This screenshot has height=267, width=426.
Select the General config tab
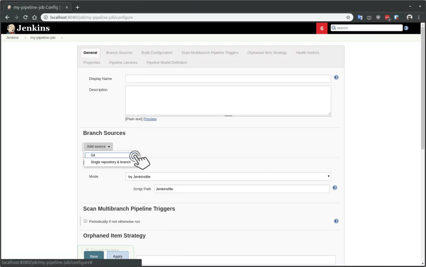(90, 53)
